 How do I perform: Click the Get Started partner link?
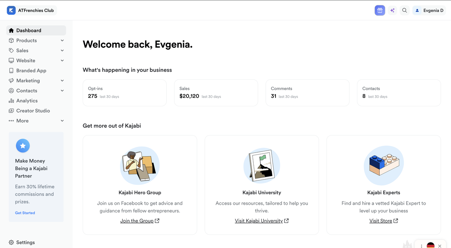[25, 213]
